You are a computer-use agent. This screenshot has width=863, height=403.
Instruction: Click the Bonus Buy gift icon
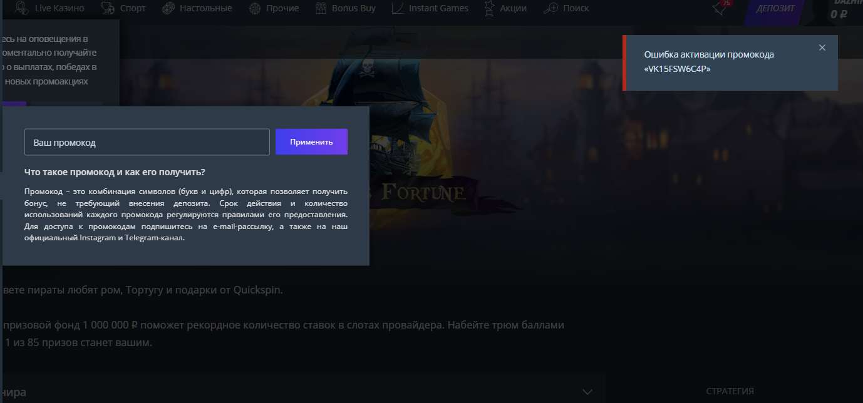coord(321,8)
